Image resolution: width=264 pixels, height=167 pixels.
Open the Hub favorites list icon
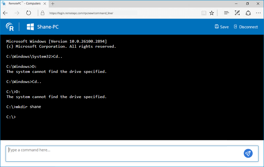tap(226, 13)
